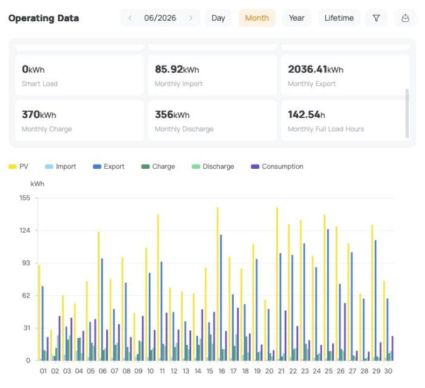Image resolution: width=425 pixels, height=388 pixels.
Task: Click the purple Consumption bar for day 26
Action: (345, 332)
